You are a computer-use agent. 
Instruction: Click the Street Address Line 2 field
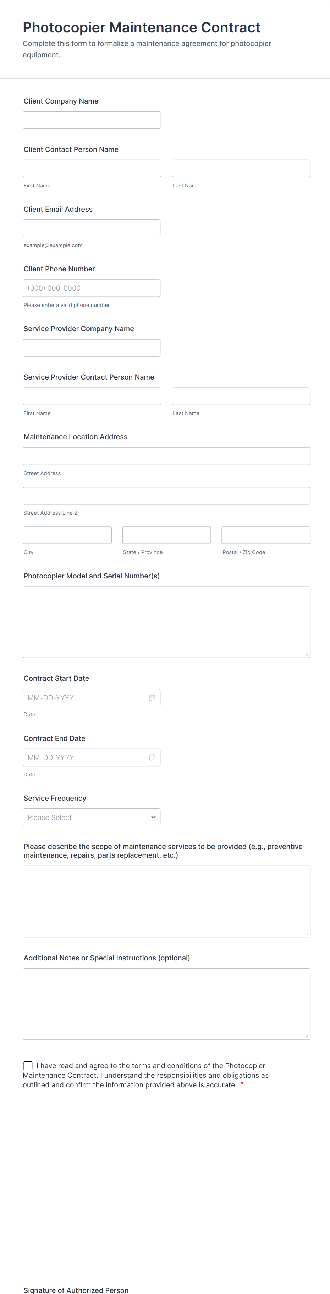click(x=166, y=496)
